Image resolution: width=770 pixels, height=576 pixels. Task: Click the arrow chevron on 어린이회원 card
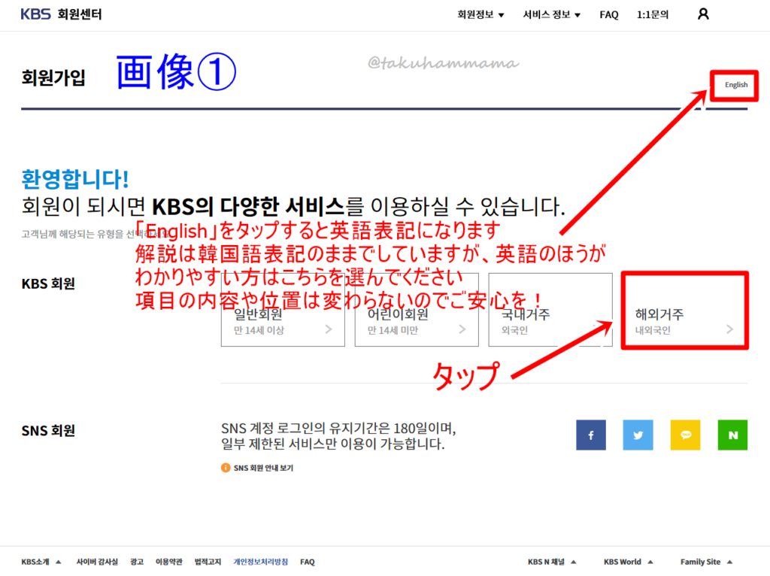462,329
